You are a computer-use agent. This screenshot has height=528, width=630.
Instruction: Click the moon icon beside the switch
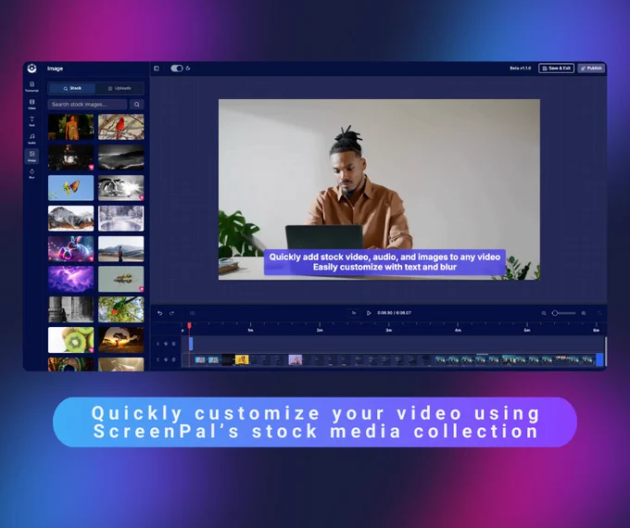coord(188,69)
